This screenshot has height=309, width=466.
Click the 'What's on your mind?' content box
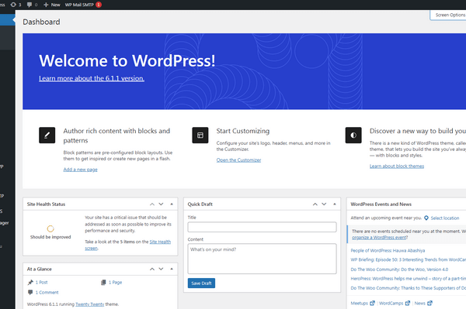pos(263,259)
